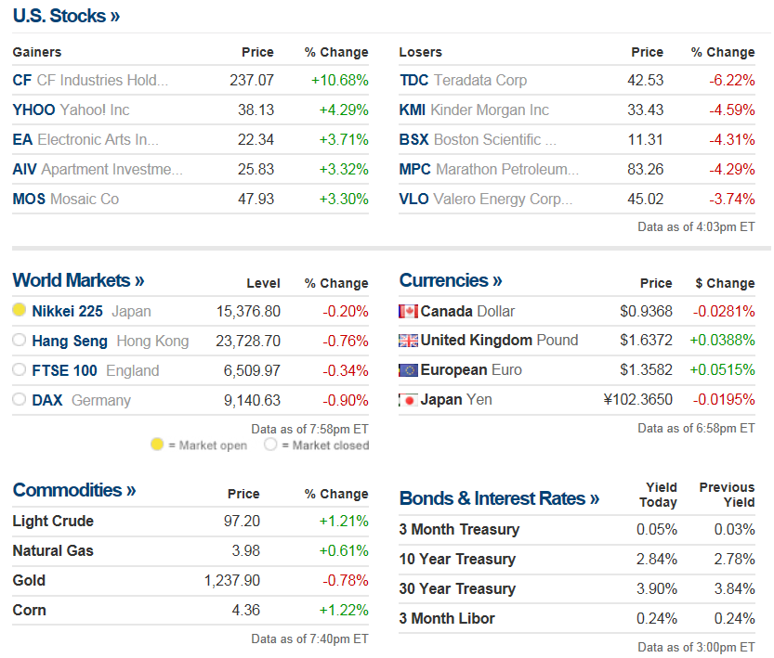Image resolution: width=774 pixels, height=658 pixels.
Task: Click the 237.07 price value
Action: [252, 81]
